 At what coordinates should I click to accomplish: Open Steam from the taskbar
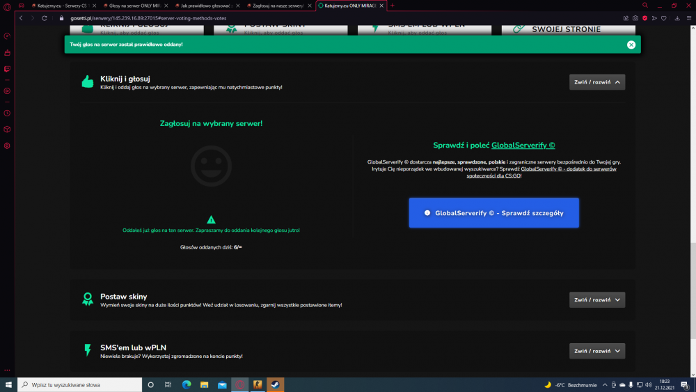tap(275, 384)
